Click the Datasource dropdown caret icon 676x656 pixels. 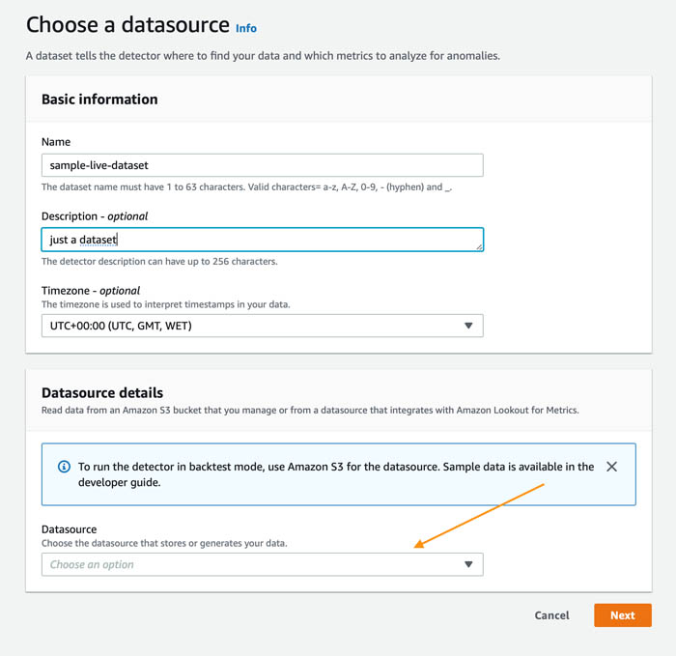click(468, 564)
